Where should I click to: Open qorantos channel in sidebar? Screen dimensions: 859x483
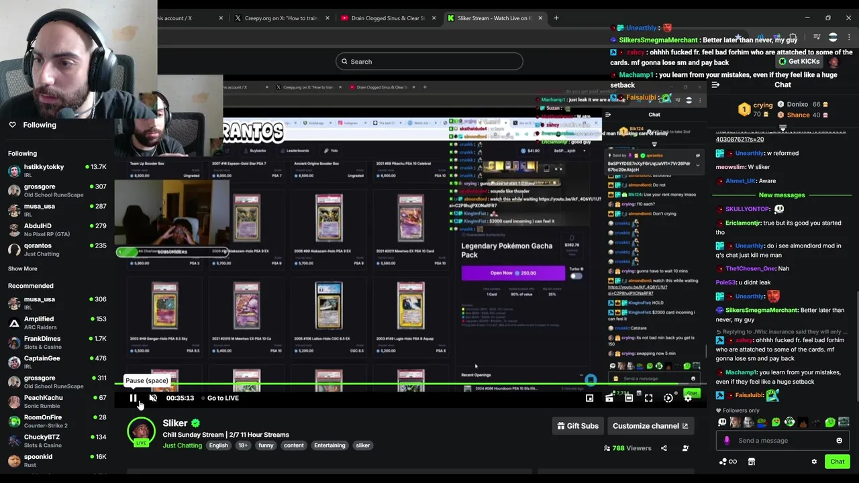click(57, 249)
